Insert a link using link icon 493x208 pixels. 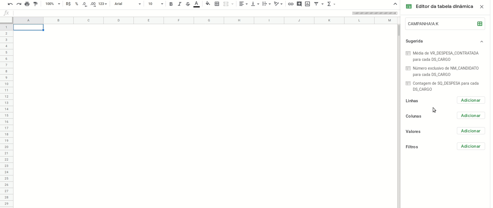291,4
